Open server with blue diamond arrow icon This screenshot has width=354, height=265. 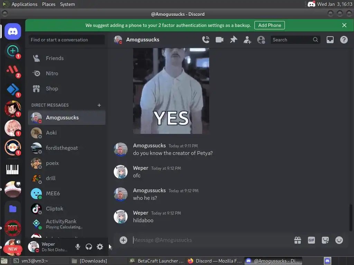[x=13, y=89]
